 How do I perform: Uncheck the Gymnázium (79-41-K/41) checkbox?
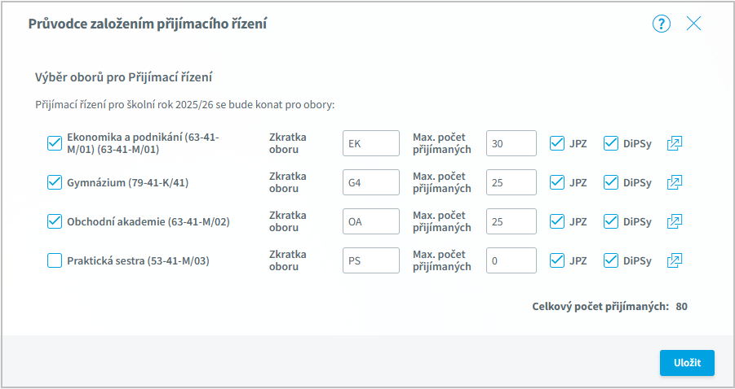(55, 182)
